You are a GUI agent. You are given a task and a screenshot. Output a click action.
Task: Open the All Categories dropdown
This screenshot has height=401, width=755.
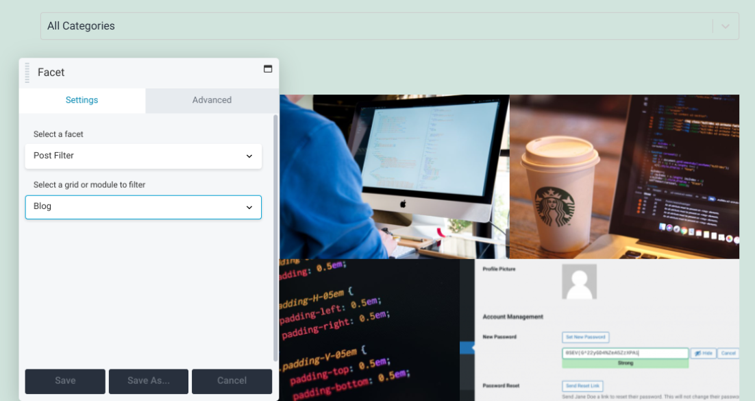pos(389,26)
